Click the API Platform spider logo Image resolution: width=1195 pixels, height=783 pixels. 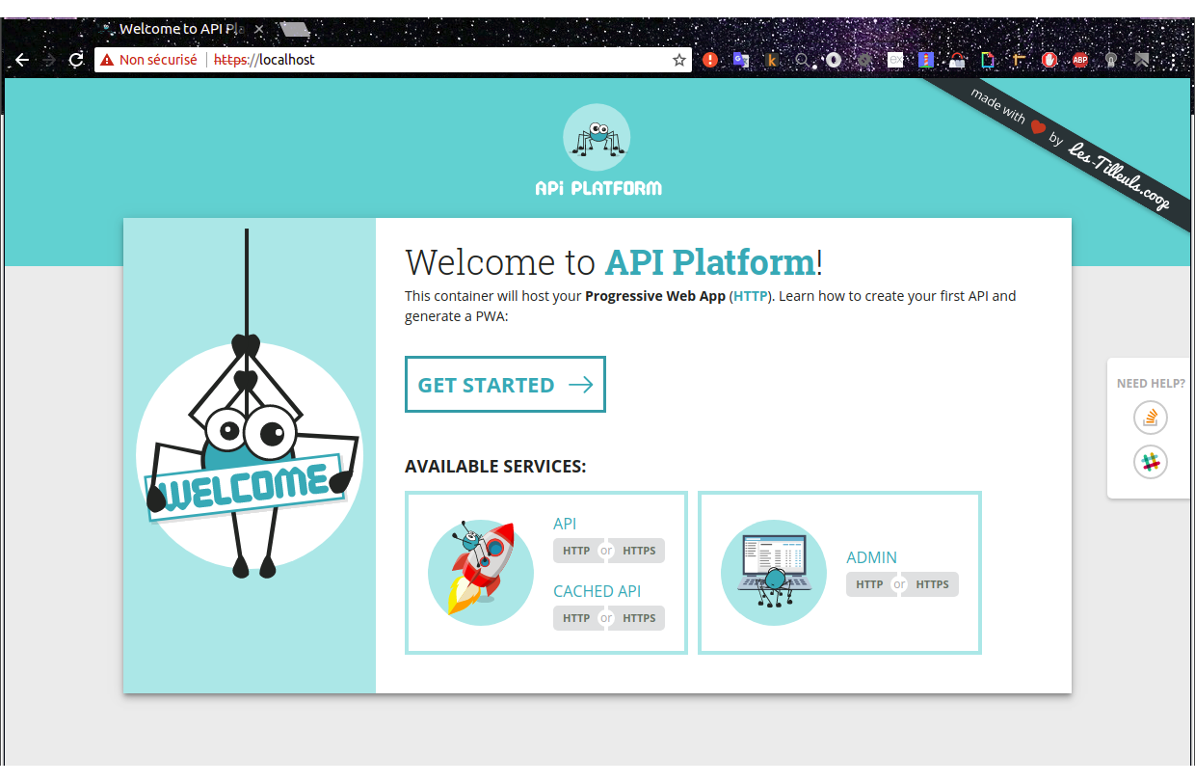(x=597, y=137)
